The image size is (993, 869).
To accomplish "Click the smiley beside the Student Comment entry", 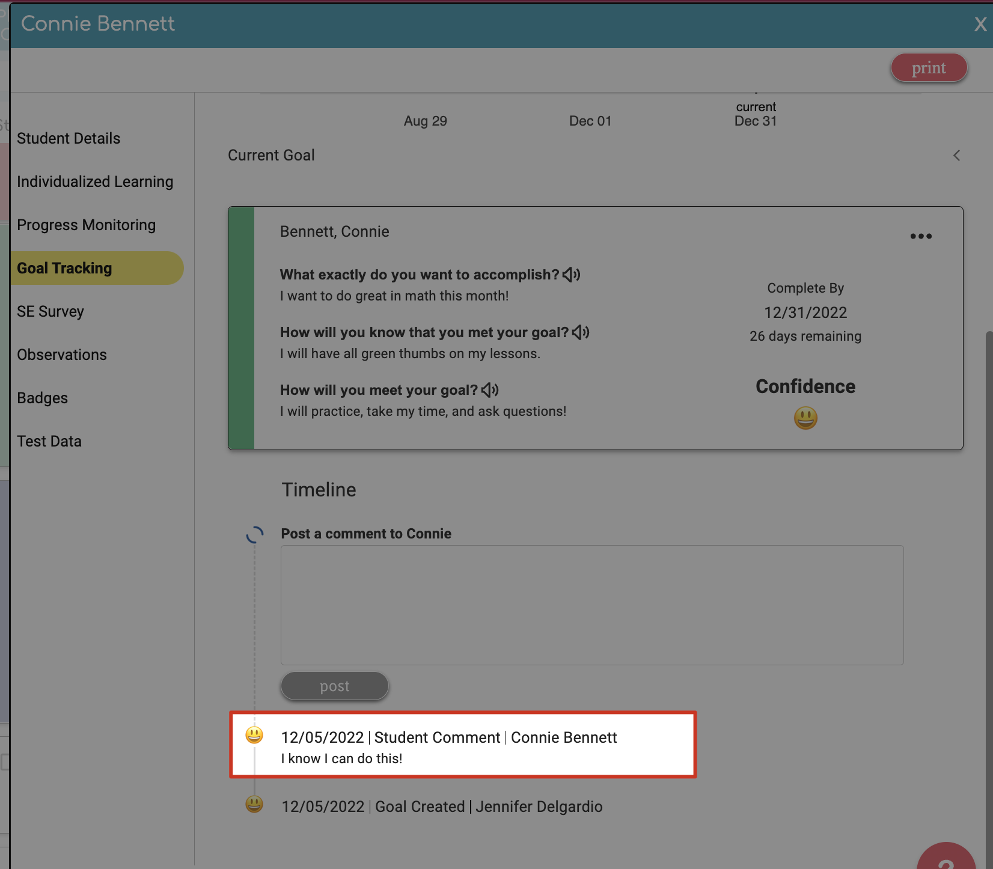I will tap(254, 735).
